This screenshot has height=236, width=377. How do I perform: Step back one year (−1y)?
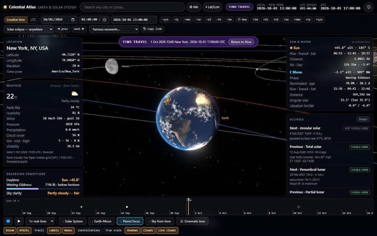point(177,20)
